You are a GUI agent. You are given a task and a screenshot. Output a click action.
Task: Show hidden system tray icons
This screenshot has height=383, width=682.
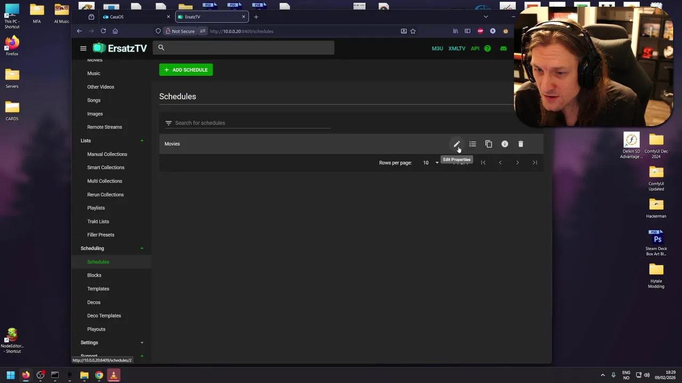[603, 375]
